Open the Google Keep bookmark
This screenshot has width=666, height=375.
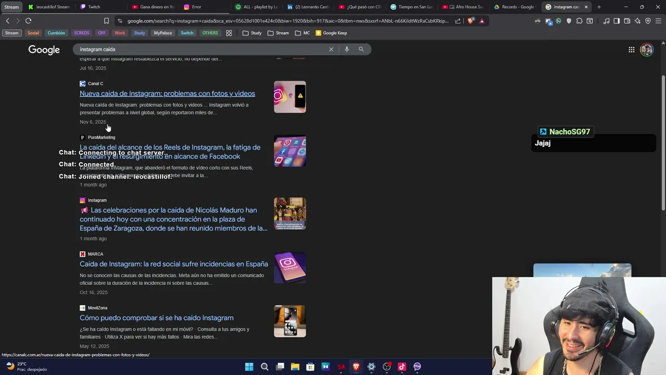click(331, 33)
